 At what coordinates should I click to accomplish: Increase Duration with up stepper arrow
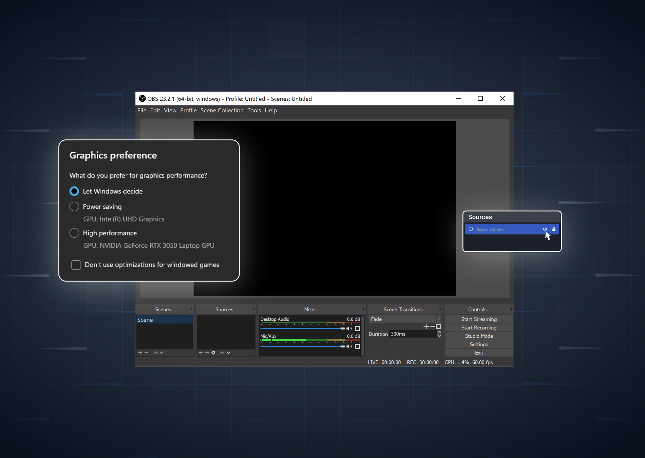(439, 332)
